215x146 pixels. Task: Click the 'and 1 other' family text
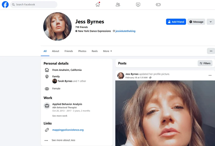click(80, 81)
